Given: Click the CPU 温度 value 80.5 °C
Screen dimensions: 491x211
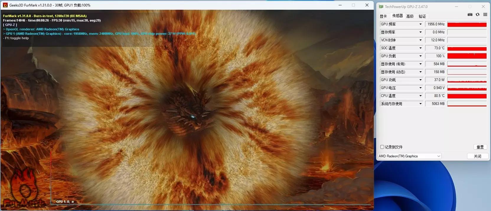Looking at the screenshot, I should [x=435, y=96].
